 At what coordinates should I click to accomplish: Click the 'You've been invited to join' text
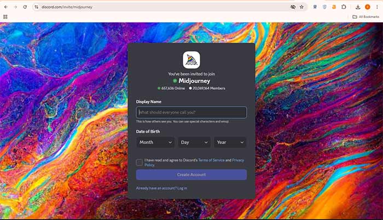click(x=191, y=74)
